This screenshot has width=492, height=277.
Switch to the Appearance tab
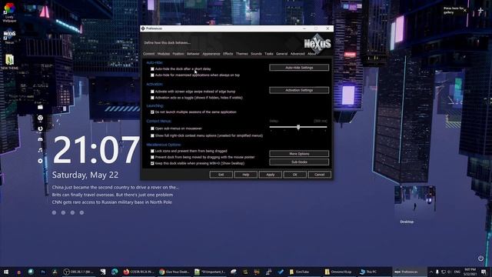pyautogui.click(x=211, y=54)
